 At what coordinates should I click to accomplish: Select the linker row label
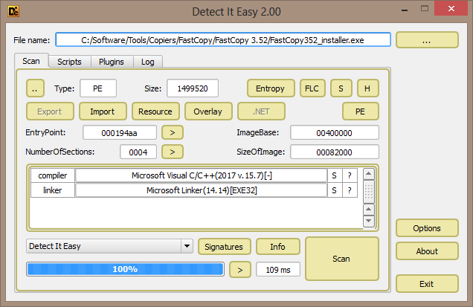(53, 190)
